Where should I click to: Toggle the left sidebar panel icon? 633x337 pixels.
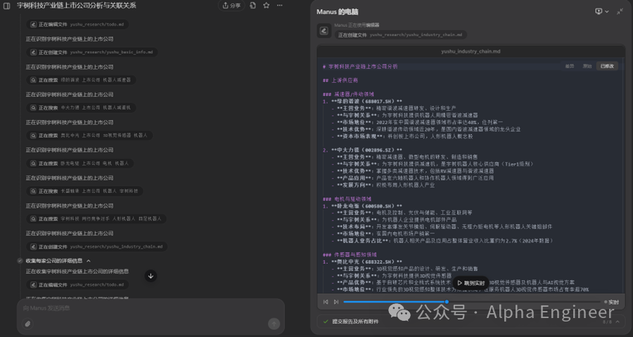click(x=7, y=6)
